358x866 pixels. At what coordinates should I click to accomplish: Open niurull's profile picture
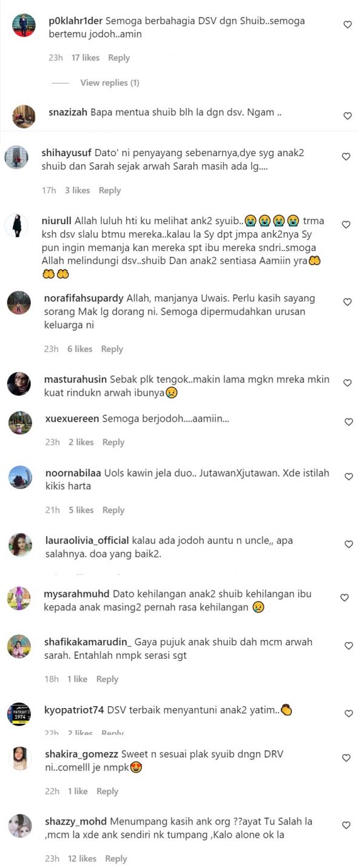click(x=16, y=225)
